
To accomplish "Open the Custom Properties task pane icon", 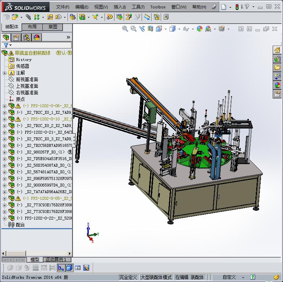I will [x=277, y=94].
